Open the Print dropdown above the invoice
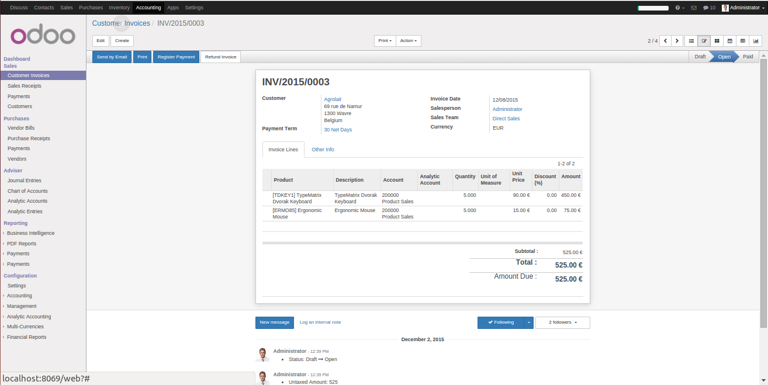The height and width of the screenshot is (385, 768). pos(385,41)
